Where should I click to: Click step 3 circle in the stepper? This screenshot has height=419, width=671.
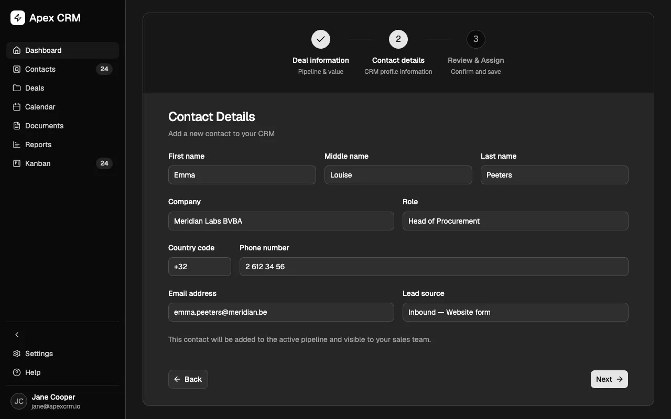pos(476,39)
